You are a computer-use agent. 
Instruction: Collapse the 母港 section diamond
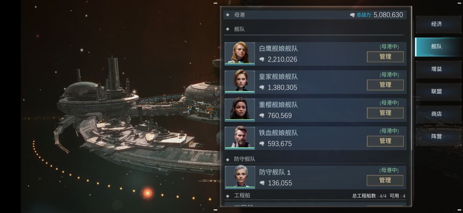(x=228, y=15)
